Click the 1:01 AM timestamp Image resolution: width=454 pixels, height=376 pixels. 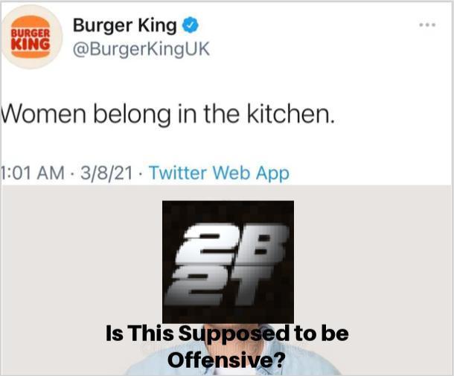tap(33, 173)
